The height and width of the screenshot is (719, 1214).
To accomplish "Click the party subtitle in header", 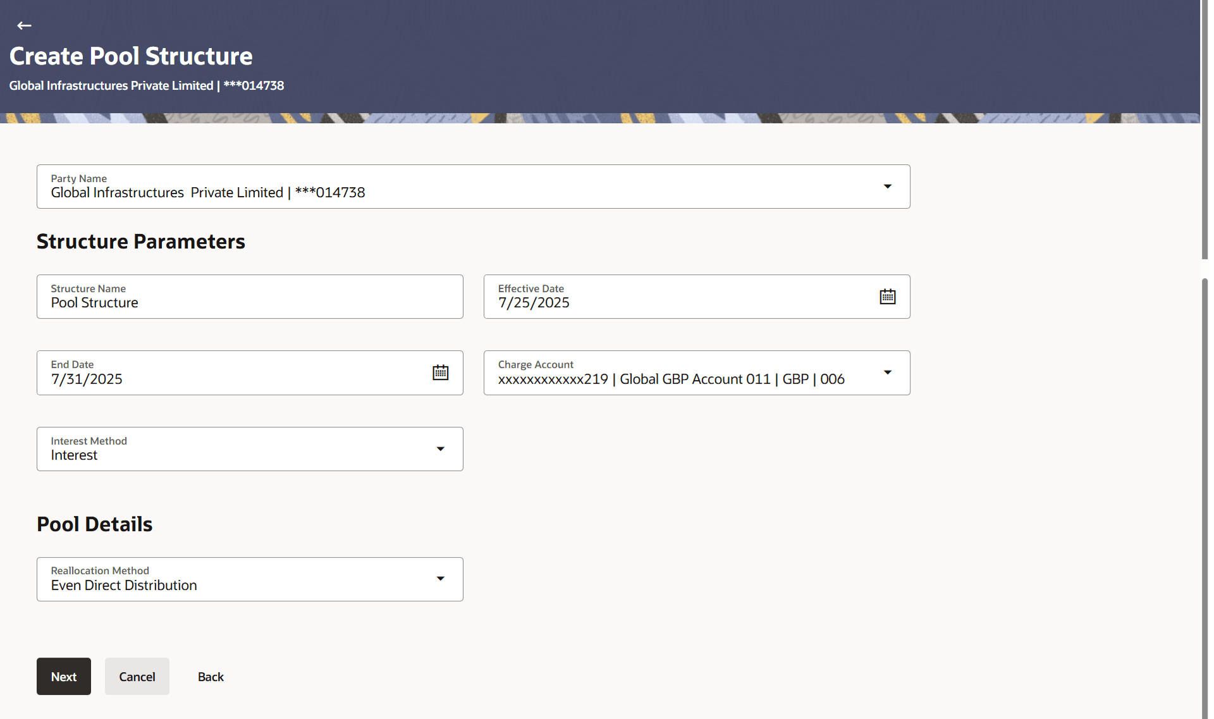I will coord(147,85).
